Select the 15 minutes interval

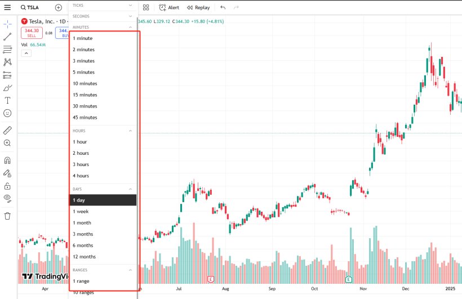pos(103,95)
